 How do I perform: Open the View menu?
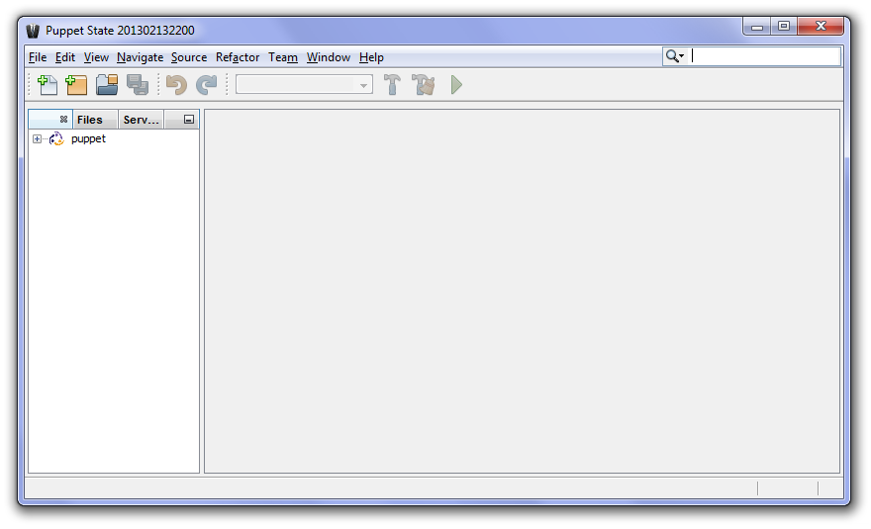(x=96, y=57)
